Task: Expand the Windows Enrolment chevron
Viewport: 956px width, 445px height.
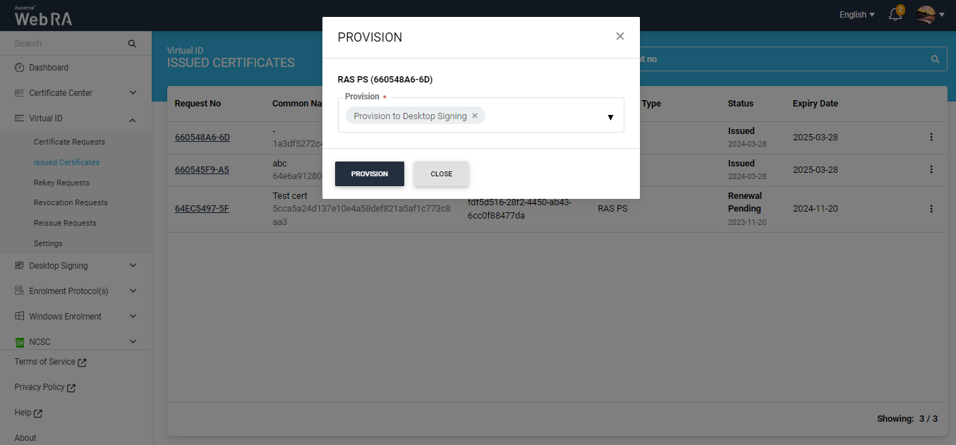Action: point(133,317)
